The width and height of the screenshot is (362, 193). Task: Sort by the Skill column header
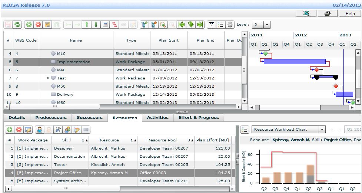(x=70, y=140)
